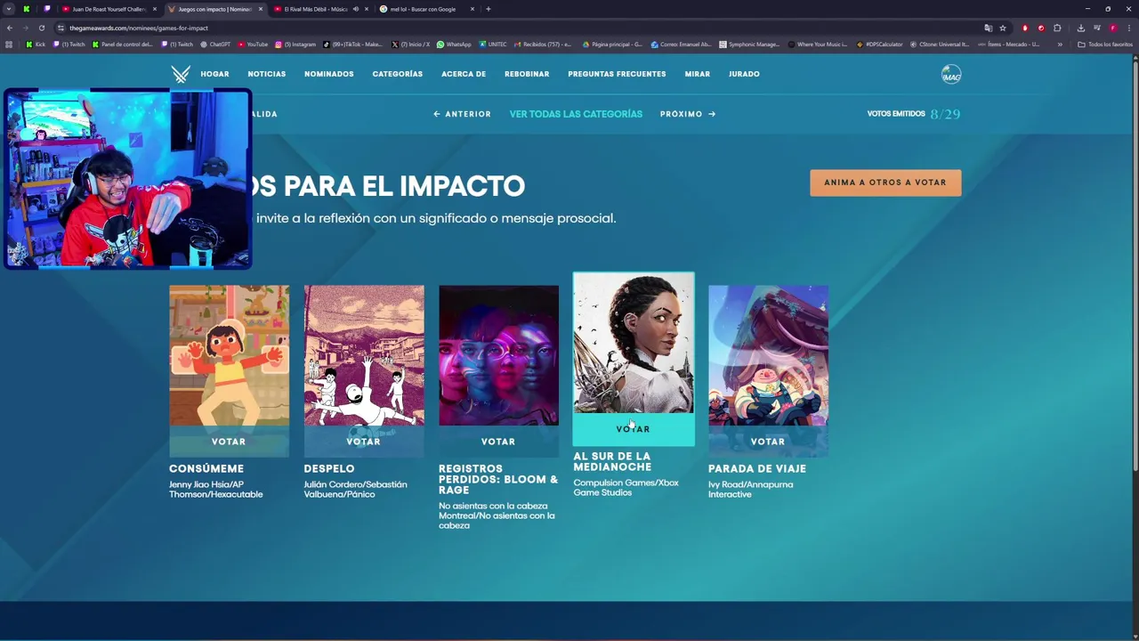Open the Instagram bookmark

click(x=295, y=45)
